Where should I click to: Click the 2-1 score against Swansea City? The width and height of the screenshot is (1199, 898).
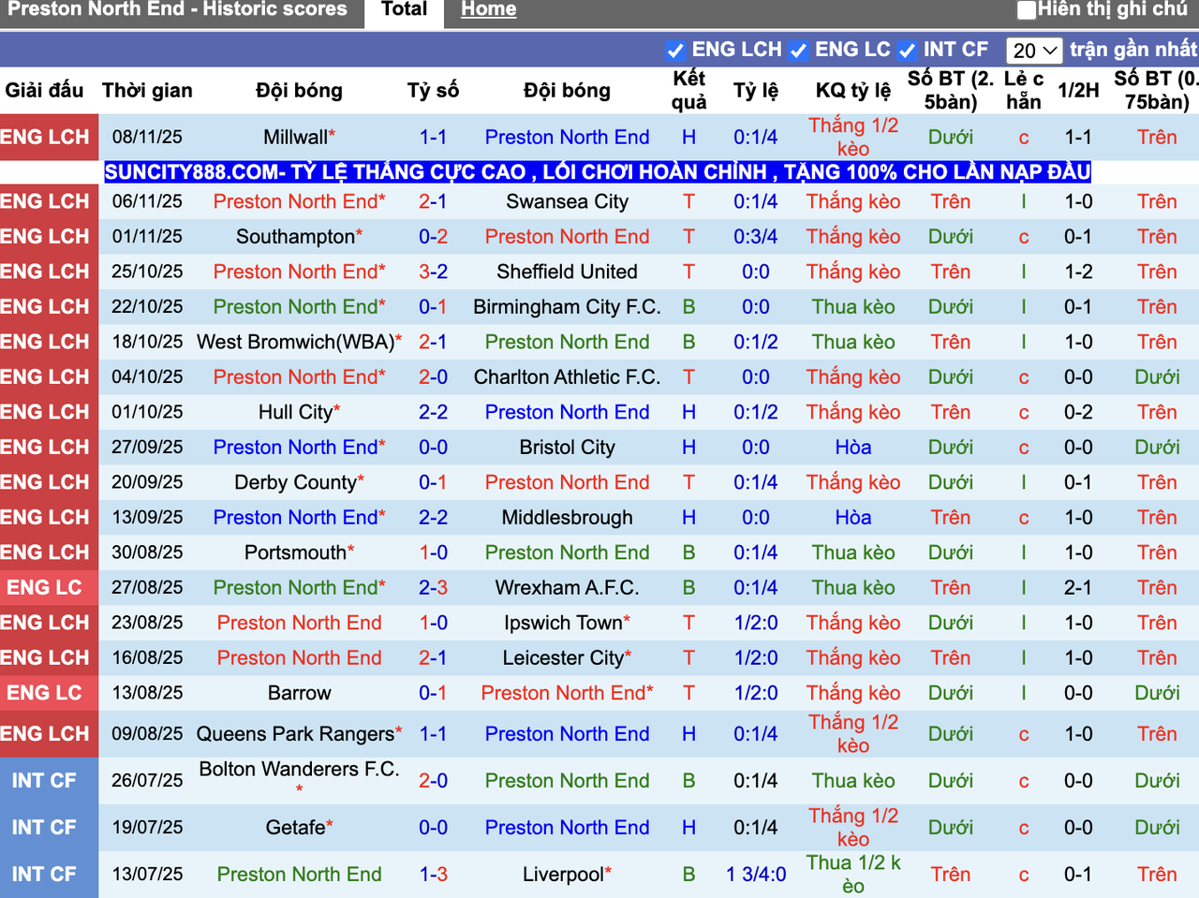433,201
